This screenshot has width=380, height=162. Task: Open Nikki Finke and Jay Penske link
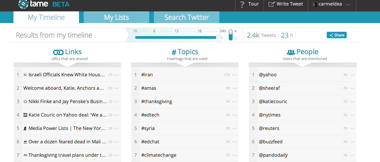68,102
